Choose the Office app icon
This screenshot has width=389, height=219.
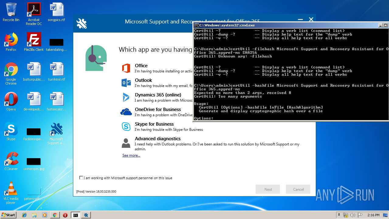[126, 68]
